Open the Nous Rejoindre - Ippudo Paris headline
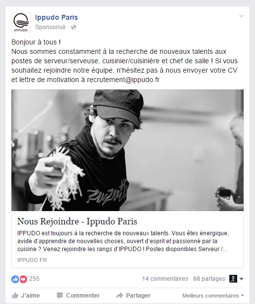The width and height of the screenshot is (255, 304). 77,221
